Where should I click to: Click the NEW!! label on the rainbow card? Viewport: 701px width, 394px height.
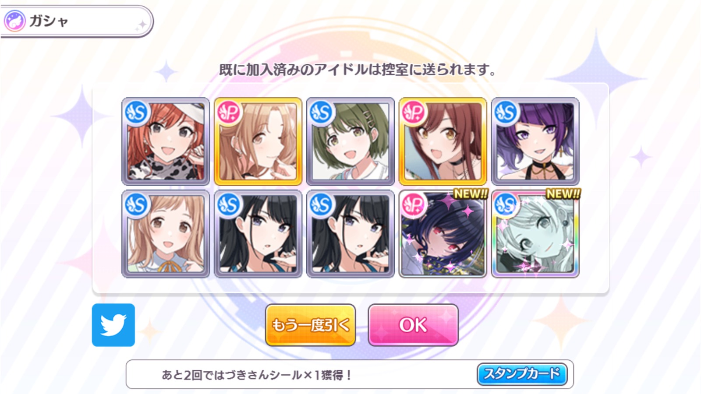tap(563, 193)
